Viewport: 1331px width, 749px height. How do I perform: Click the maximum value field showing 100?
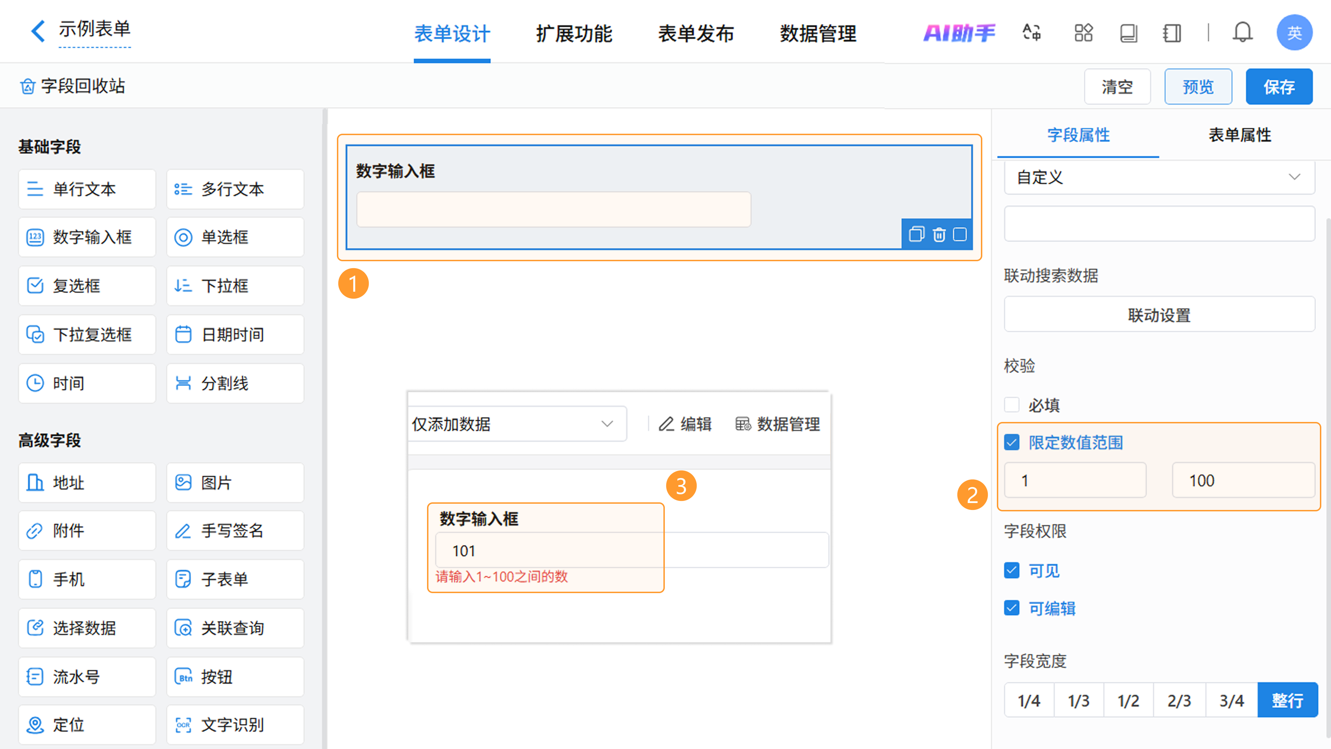coord(1243,481)
